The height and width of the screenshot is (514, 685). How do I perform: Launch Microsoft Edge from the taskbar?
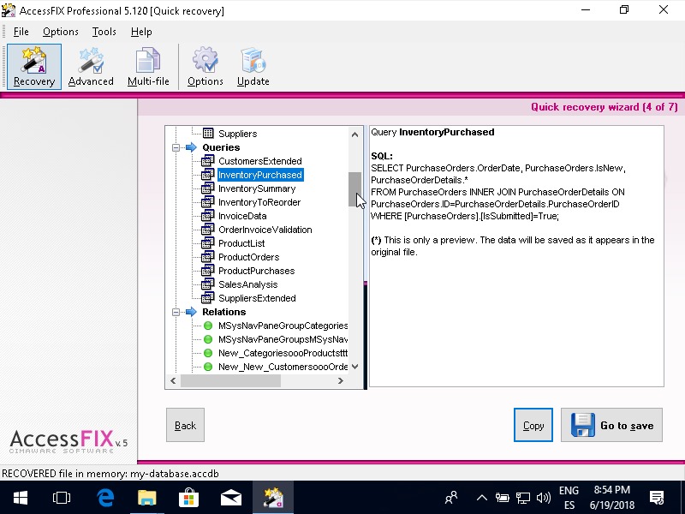(105, 497)
